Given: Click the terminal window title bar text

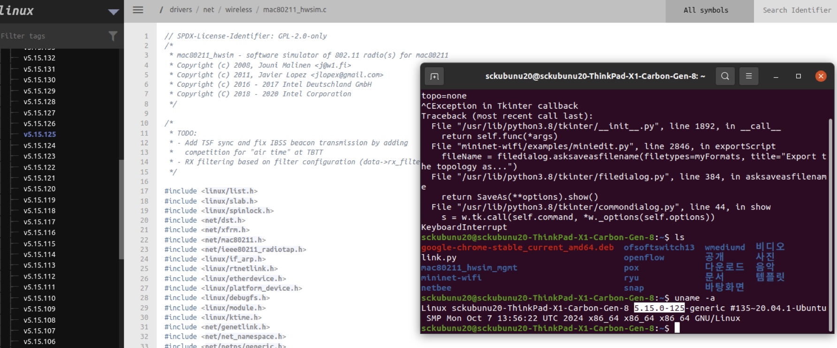Looking at the screenshot, I should point(595,76).
